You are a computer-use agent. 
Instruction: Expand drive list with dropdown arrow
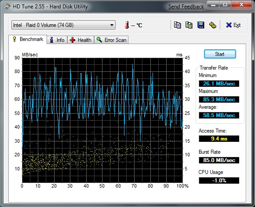tap(112, 25)
